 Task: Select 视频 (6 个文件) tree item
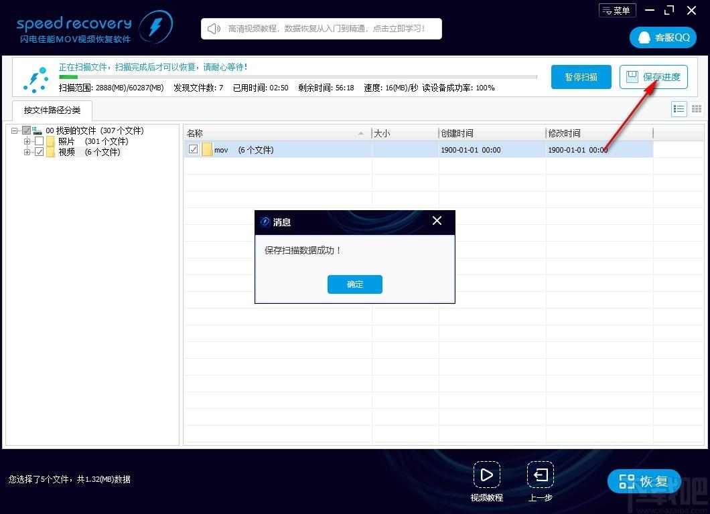point(89,152)
